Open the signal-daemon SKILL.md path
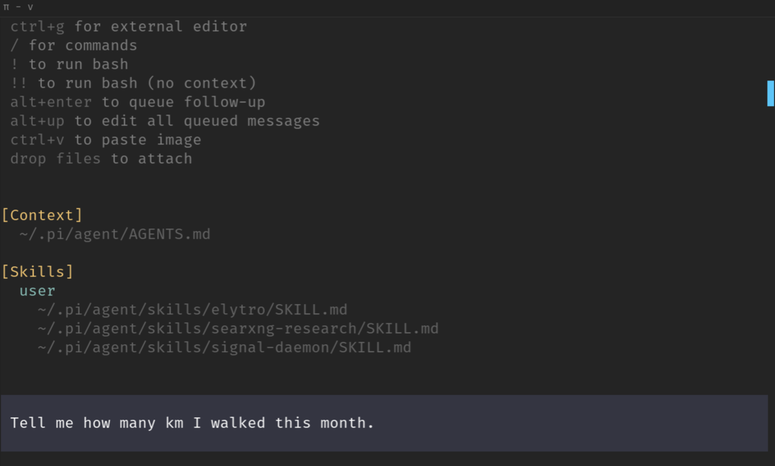 pos(224,347)
